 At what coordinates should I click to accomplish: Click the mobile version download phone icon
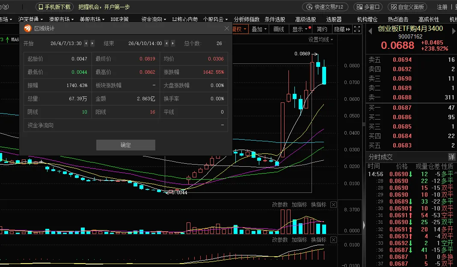coord(41,7)
